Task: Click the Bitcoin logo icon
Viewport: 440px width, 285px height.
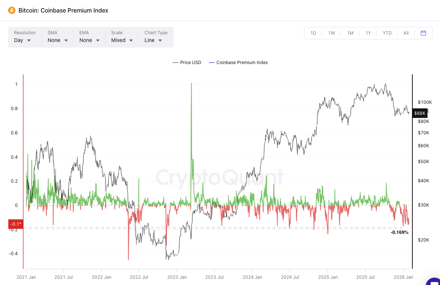Action: click(x=12, y=10)
